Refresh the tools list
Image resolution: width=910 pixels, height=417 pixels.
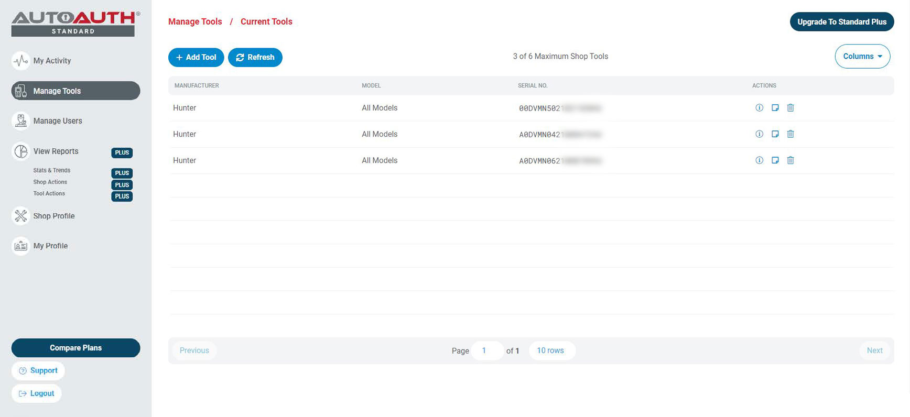point(255,57)
